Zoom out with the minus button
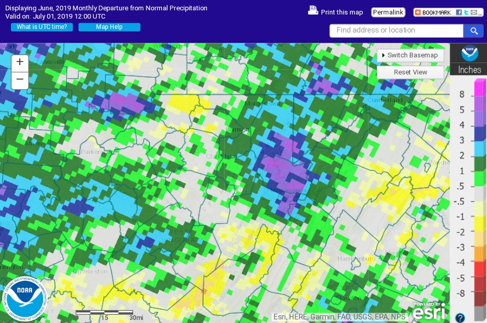The image size is (487, 323). pyautogui.click(x=20, y=80)
